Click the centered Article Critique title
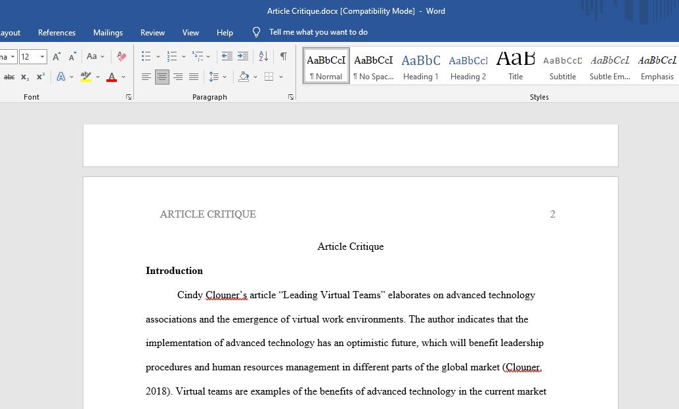The width and height of the screenshot is (679, 409). tap(350, 246)
